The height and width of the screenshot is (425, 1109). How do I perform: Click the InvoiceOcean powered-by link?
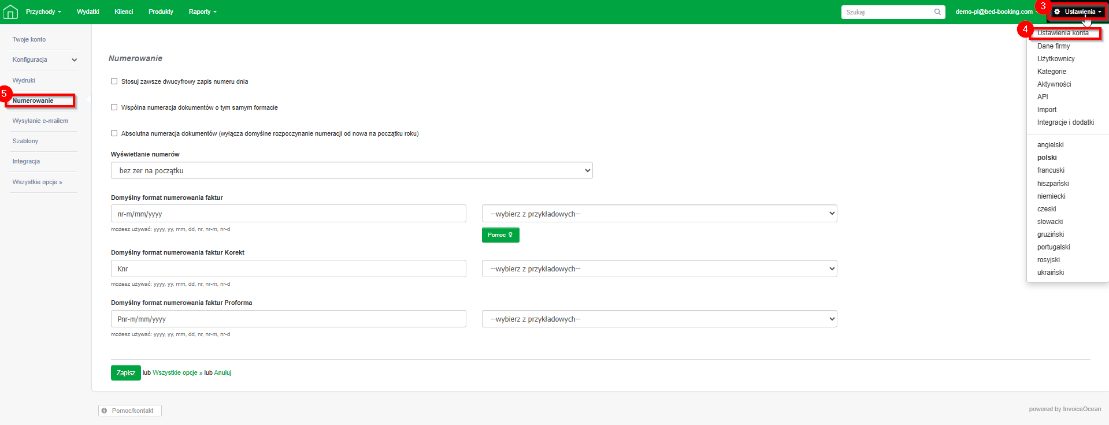(x=1082, y=409)
